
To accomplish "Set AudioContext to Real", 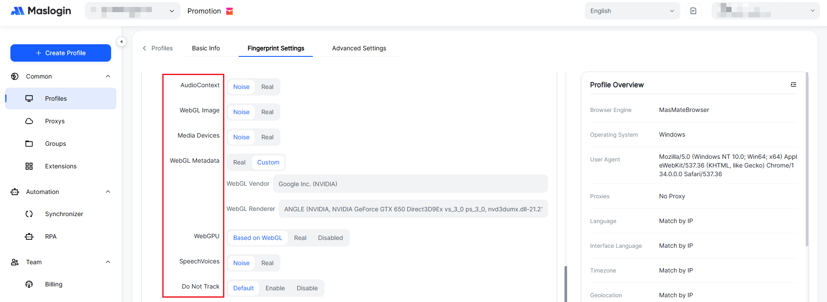I will 267,87.
